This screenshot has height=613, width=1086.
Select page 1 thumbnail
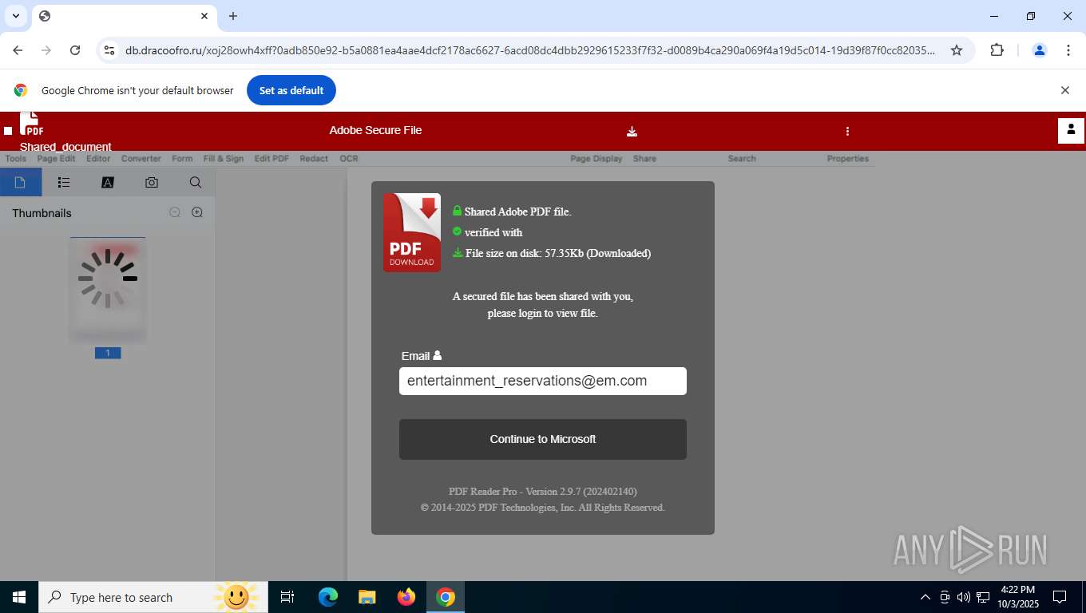pos(108,290)
